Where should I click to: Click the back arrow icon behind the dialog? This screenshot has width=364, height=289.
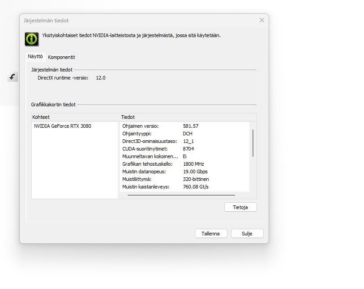tap(12, 77)
